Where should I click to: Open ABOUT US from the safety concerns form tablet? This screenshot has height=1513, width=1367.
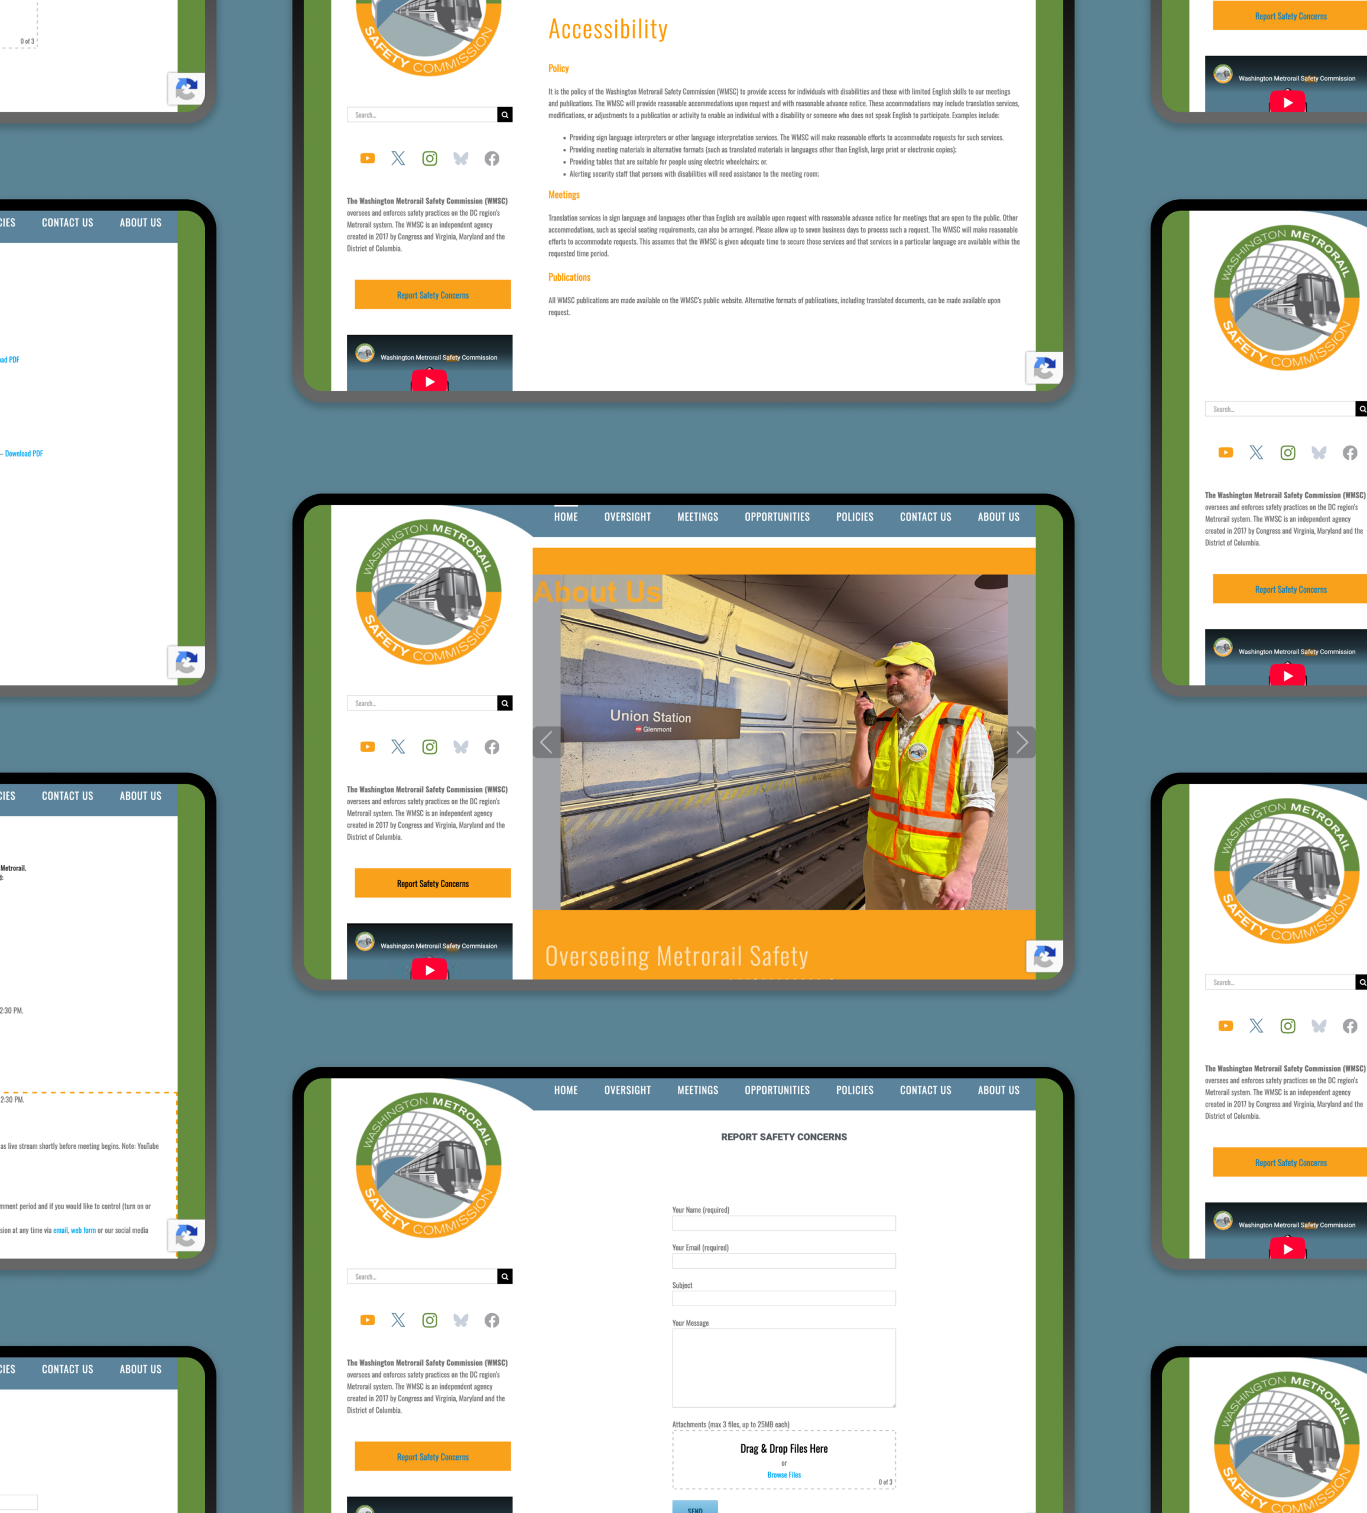click(998, 1090)
